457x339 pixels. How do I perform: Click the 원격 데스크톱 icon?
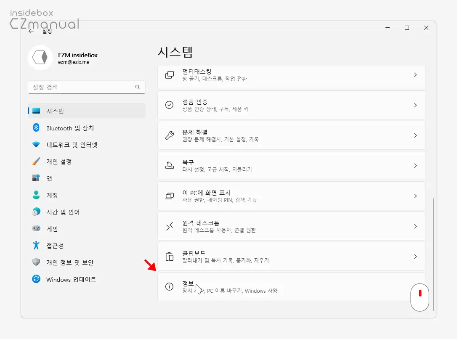tap(169, 226)
